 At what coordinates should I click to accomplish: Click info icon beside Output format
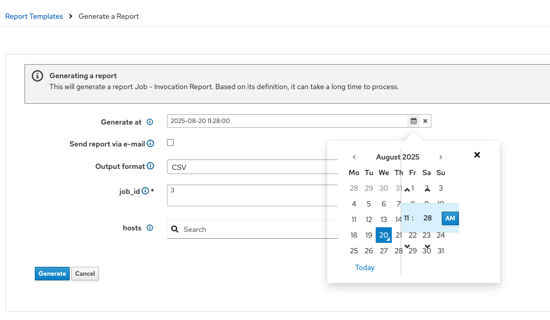click(150, 166)
